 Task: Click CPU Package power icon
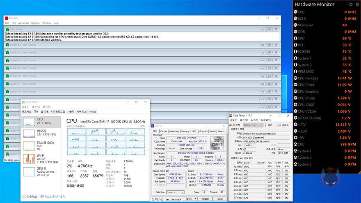click(x=296, y=78)
